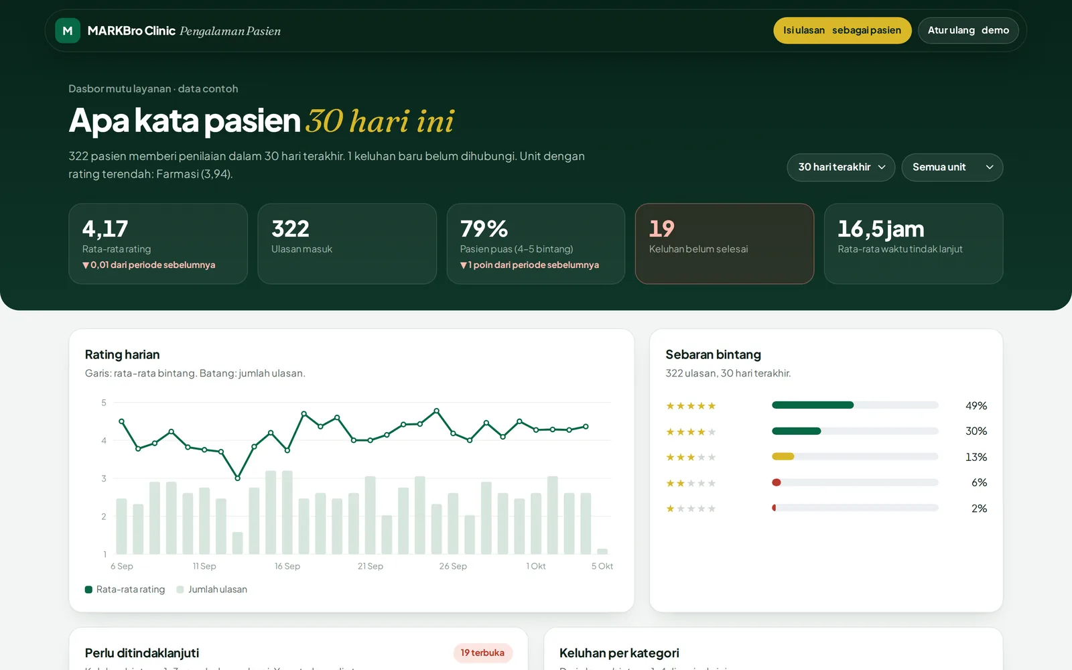The image size is (1072, 670).
Task: Click the five-star rating row icon
Action: (x=691, y=406)
